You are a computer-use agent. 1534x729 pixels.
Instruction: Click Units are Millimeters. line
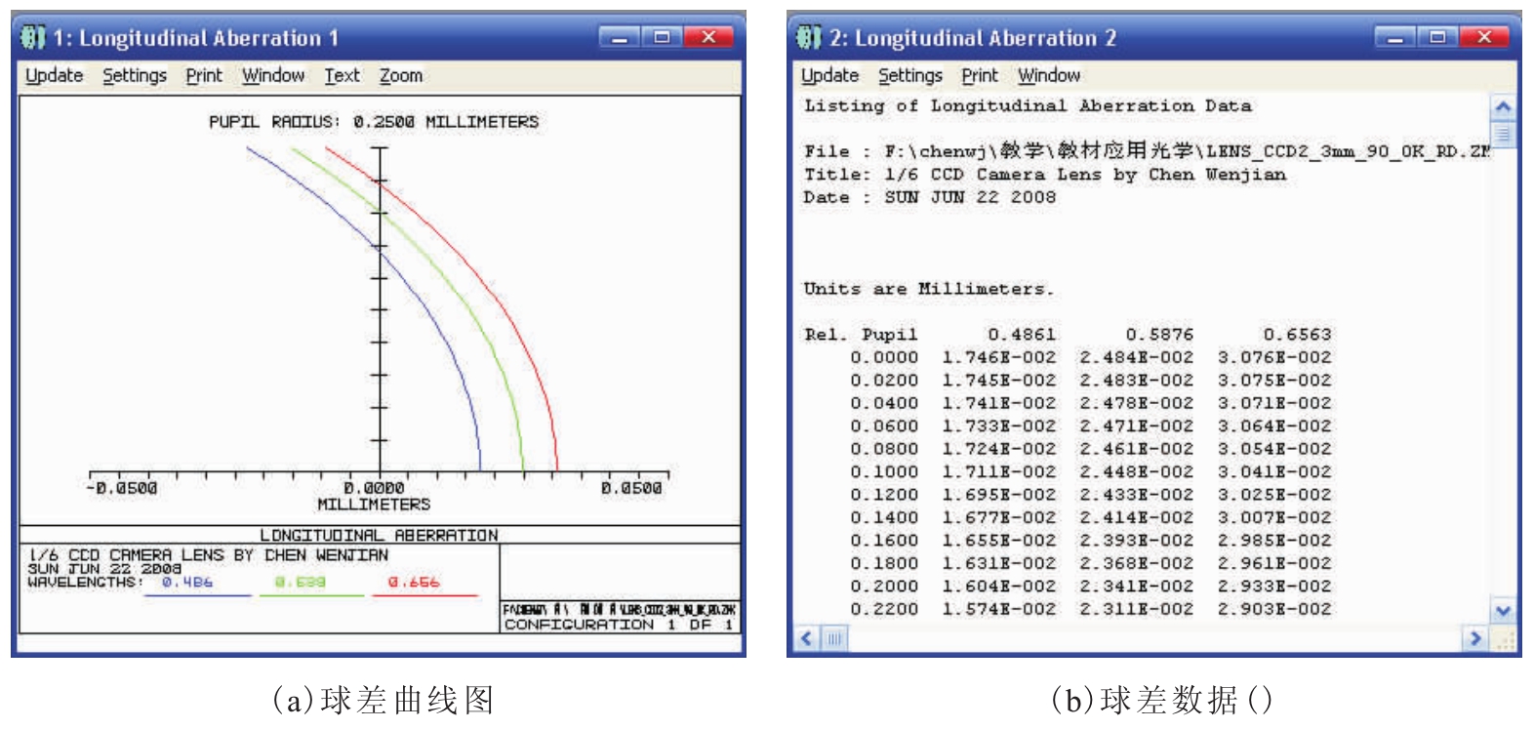[928, 289]
